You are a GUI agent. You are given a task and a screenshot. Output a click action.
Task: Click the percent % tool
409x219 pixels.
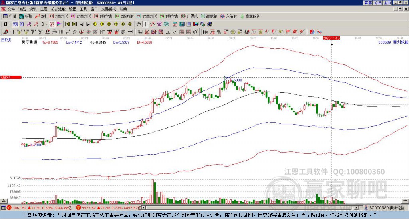click(219, 32)
